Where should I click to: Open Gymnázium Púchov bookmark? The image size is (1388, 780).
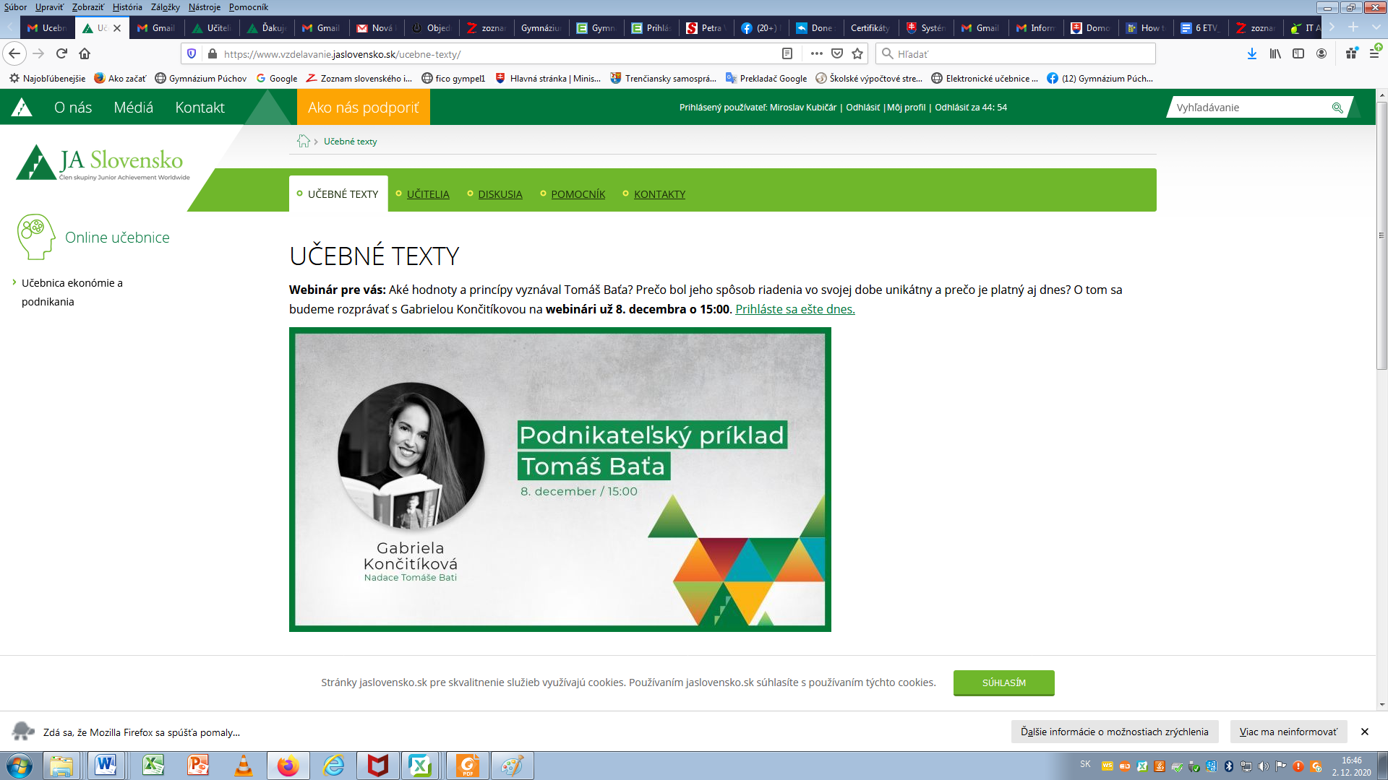(200, 78)
